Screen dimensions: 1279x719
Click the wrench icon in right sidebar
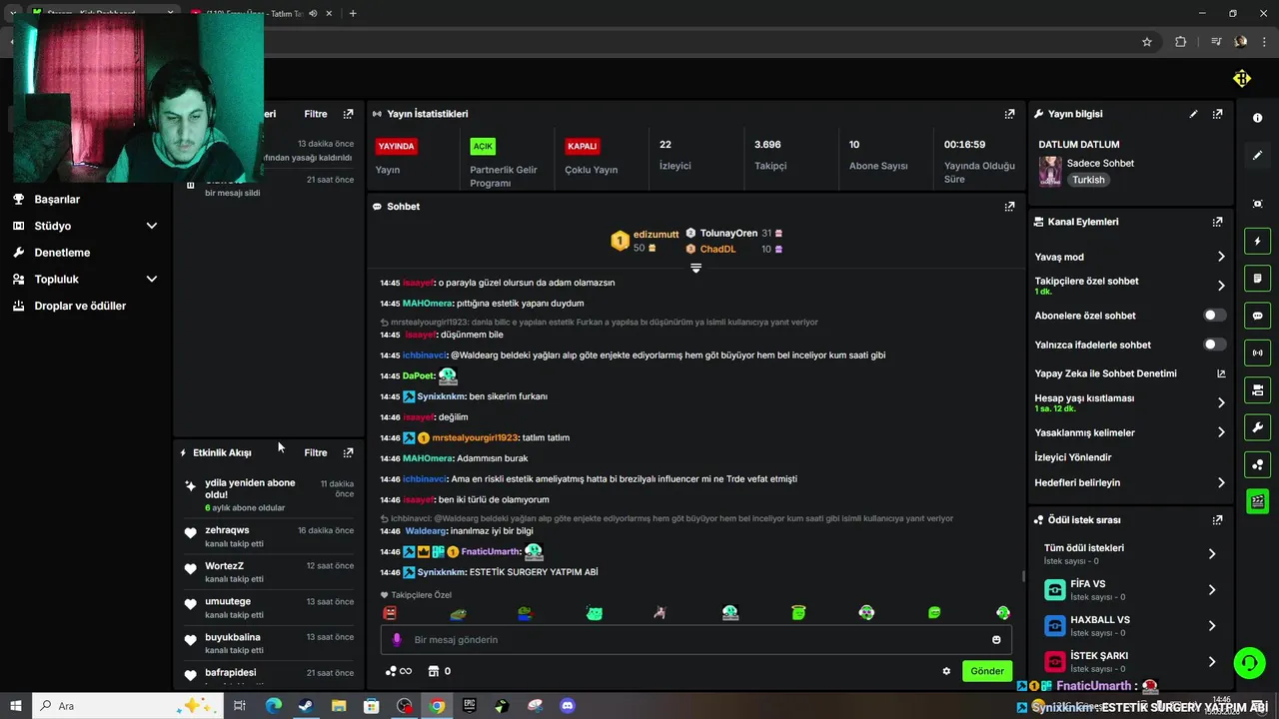pyautogui.click(x=1257, y=427)
